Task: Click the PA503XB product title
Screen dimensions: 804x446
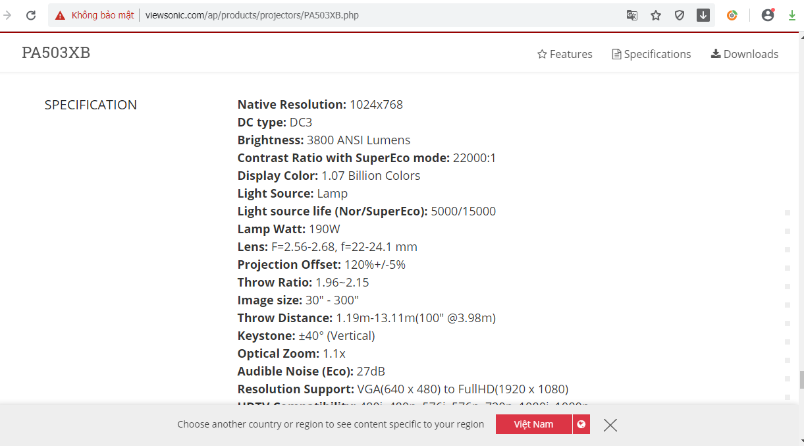Action: tap(56, 53)
